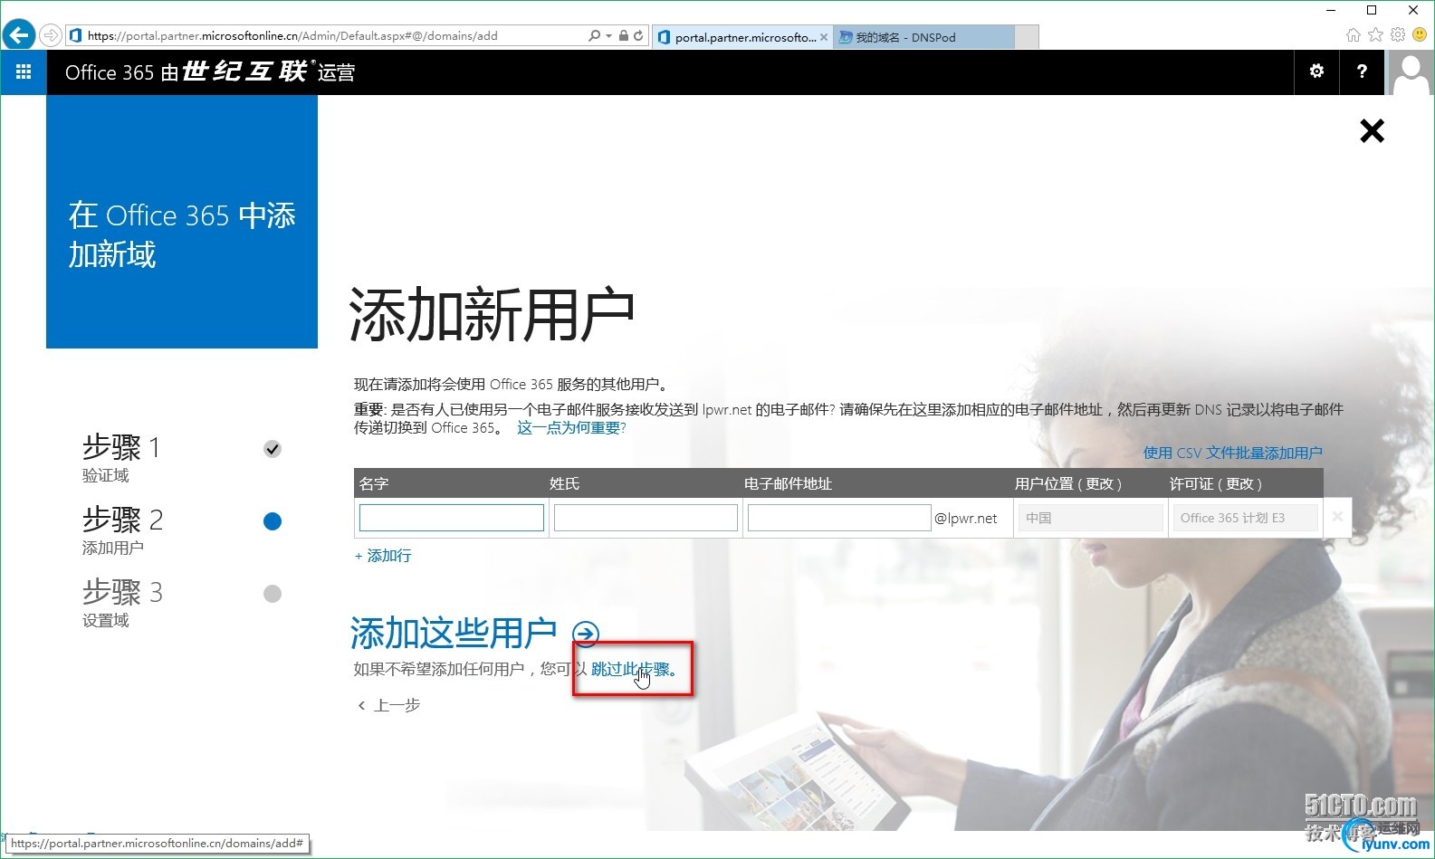Open the address bar search dropdown arrow

[x=609, y=36]
